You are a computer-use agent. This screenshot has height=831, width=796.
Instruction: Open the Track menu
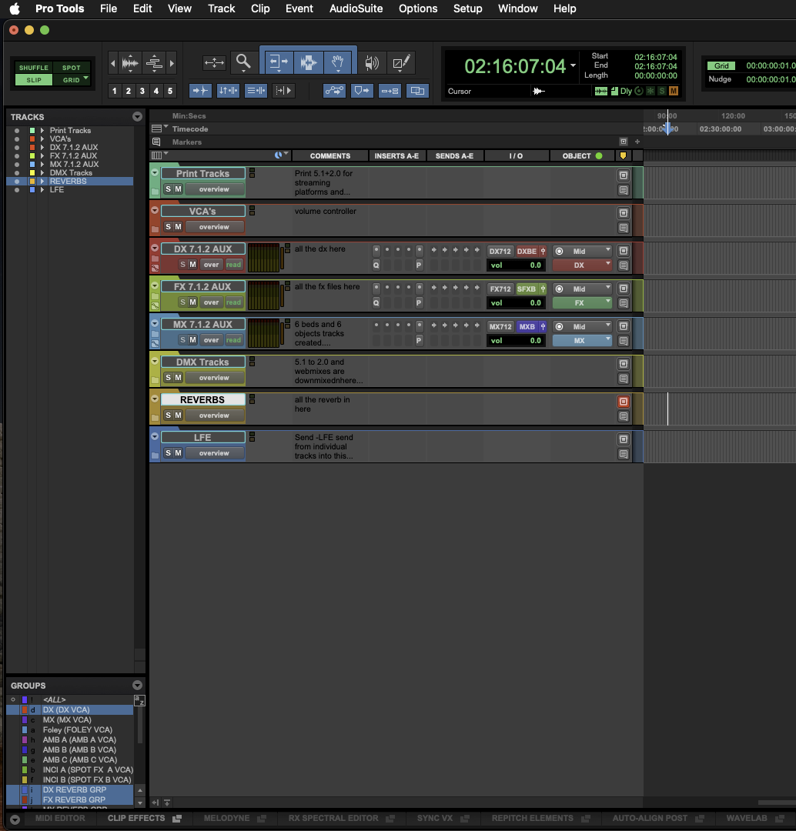[x=221, y=8]
